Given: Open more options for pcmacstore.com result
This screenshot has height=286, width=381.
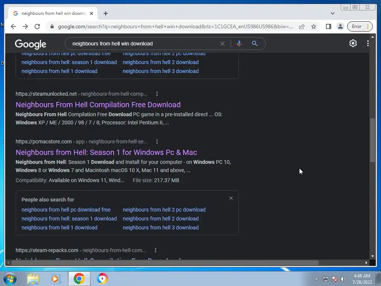Looking at the screenshot, I should pos(157,142).
